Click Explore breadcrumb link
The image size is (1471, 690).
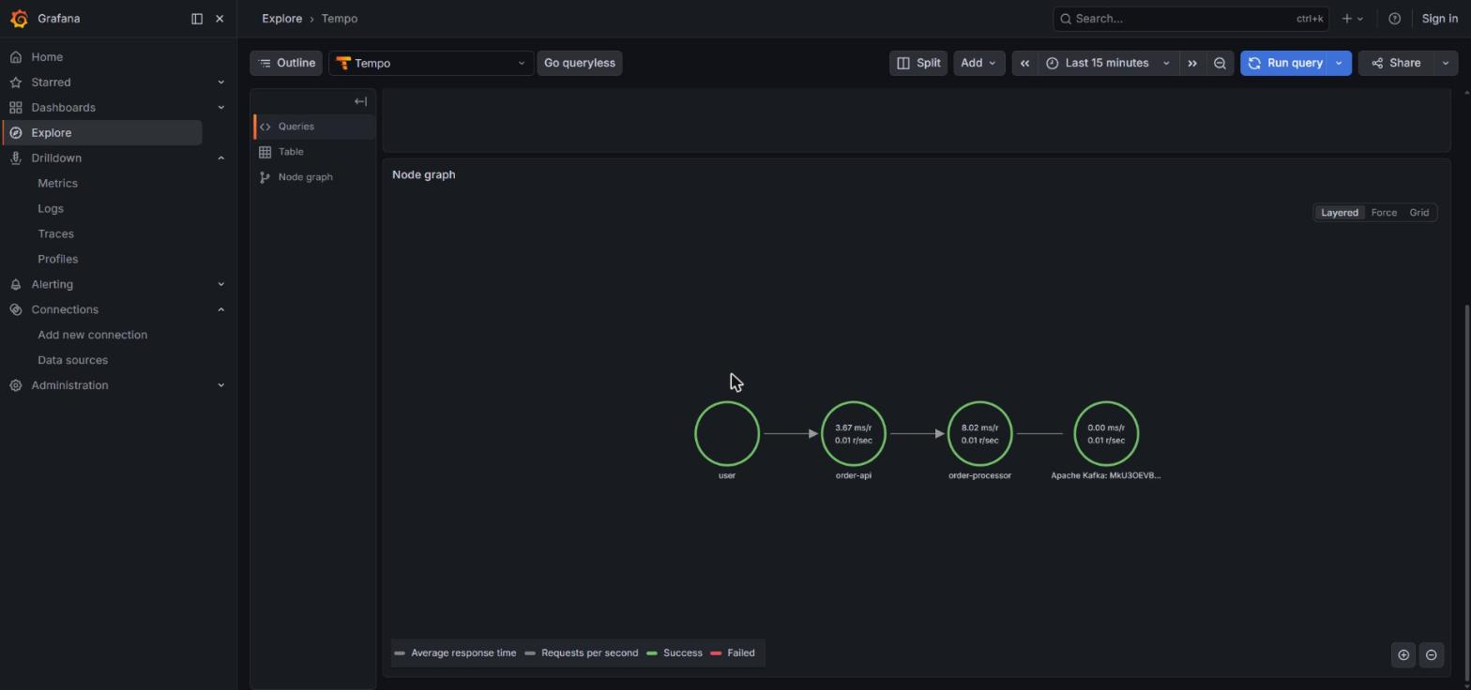(x=281, y=19)
